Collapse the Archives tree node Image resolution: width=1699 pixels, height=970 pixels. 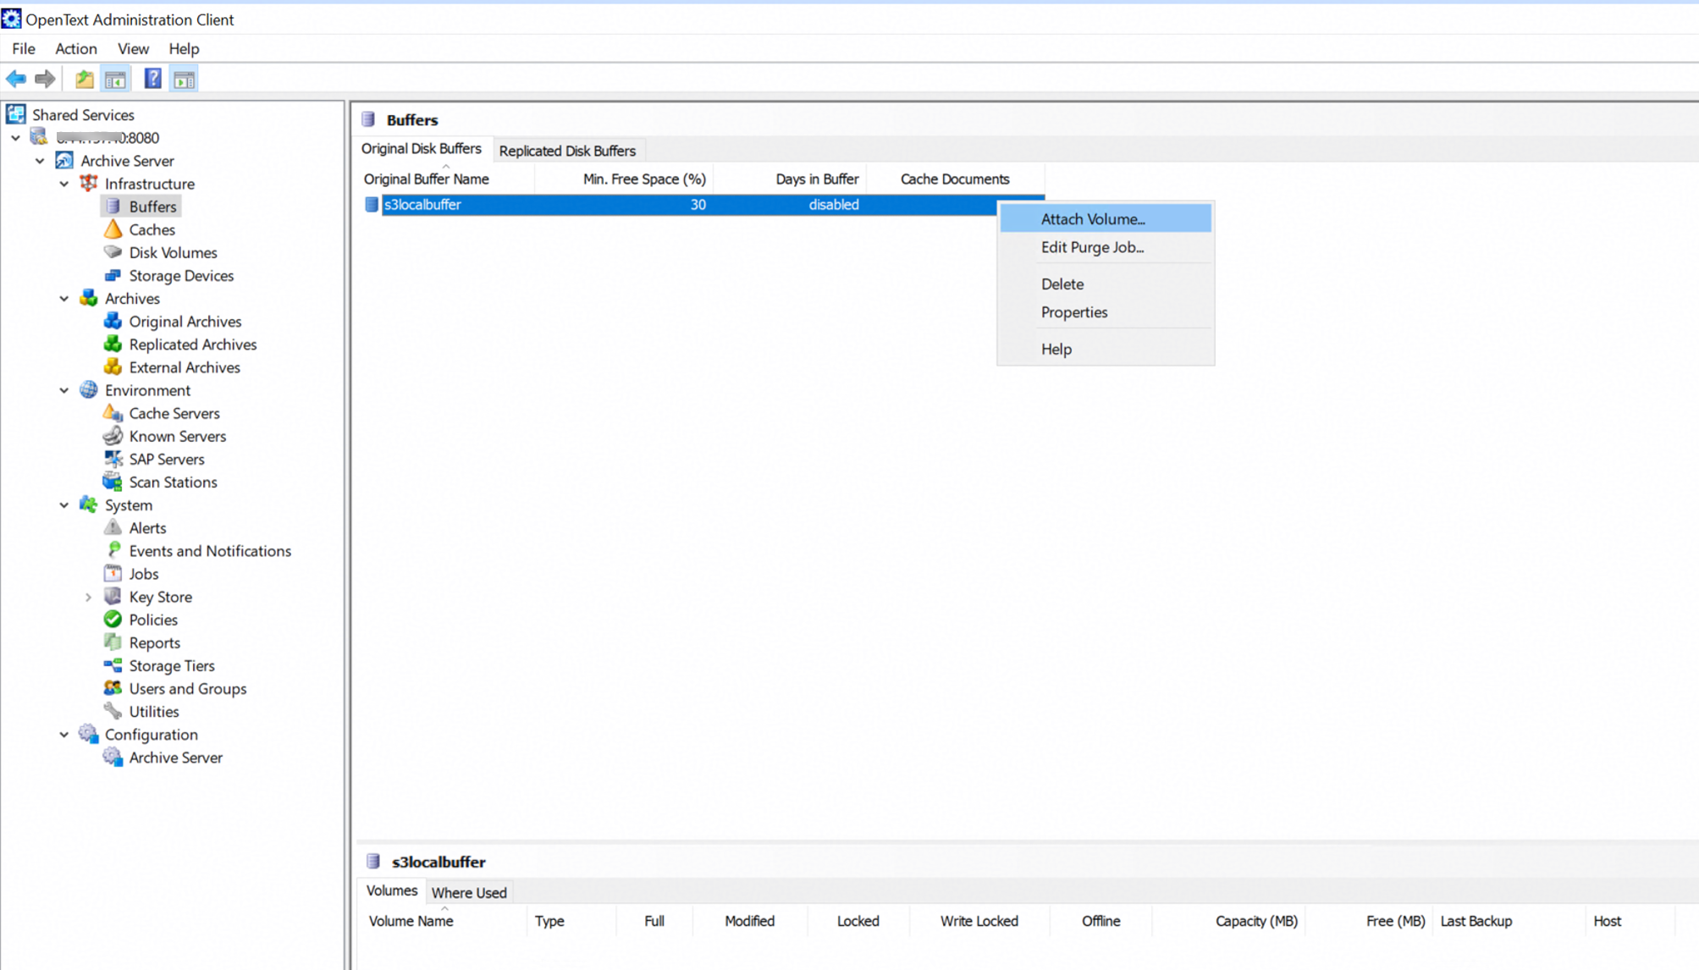[x=64, y=299]
